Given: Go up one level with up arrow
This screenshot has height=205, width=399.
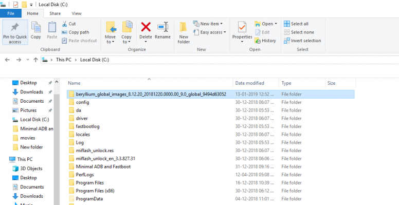Looking at the screenshot, I should [35, 60].
